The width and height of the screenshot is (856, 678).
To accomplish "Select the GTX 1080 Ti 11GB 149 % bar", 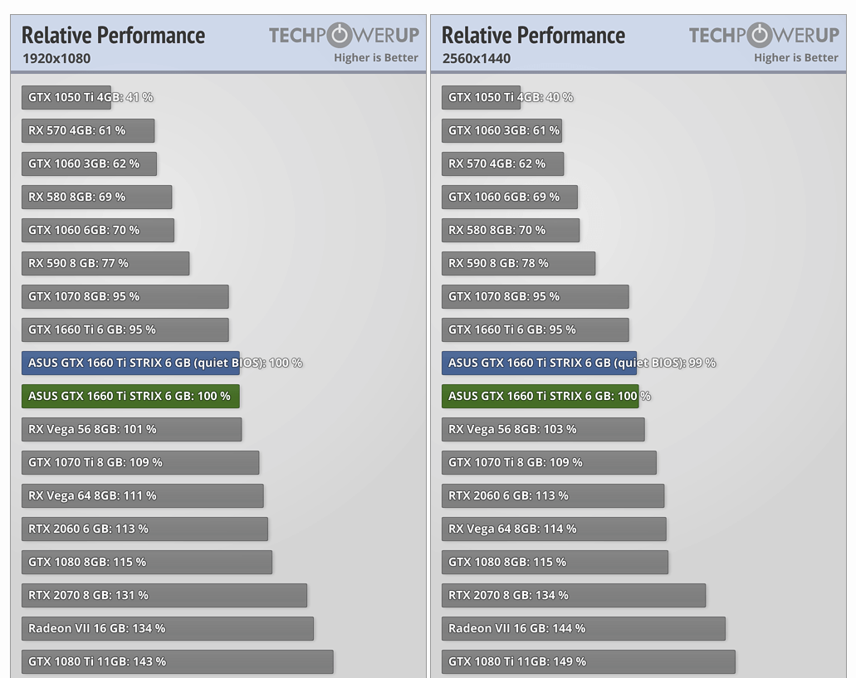I will pos(588,661).
